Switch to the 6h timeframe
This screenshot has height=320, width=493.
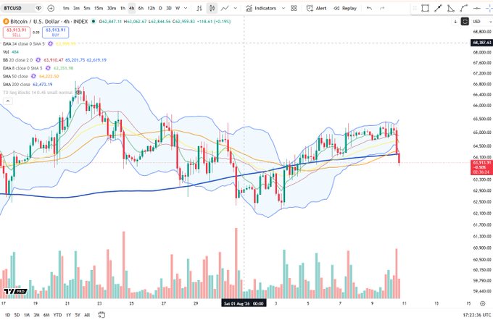[x=141, y=8]
